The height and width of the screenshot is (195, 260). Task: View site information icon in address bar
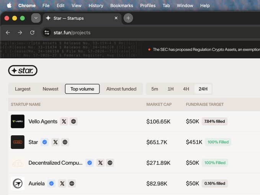click(47, 32)
